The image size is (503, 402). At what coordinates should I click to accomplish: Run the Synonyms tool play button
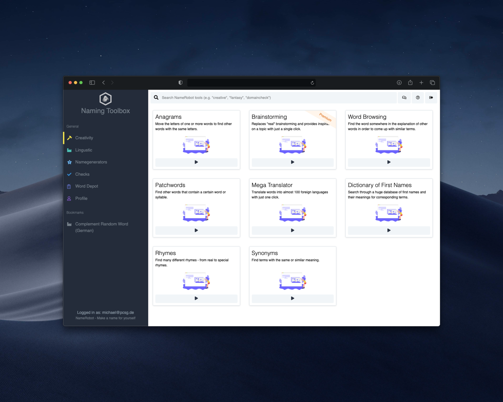pyautogui.click(x=292, y=298)
